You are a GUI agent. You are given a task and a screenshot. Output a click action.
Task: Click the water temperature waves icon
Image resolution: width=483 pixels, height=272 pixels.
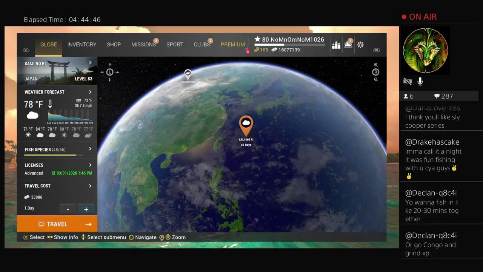[x=78, y=100]
